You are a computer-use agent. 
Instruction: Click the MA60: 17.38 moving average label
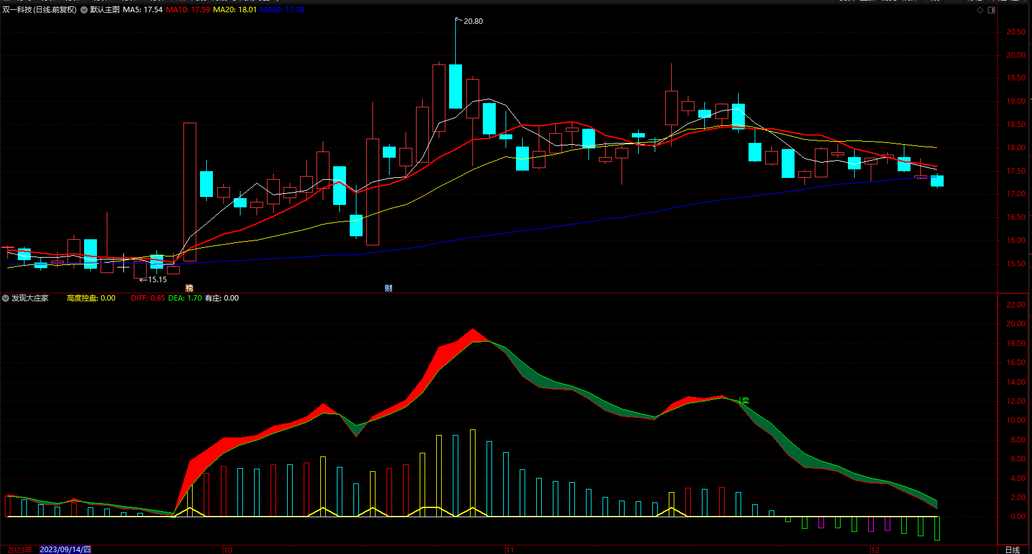coord(282,10)
